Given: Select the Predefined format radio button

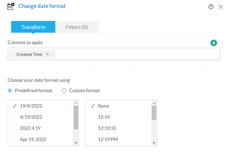Looking at the screenshot, I should (10, 91).
